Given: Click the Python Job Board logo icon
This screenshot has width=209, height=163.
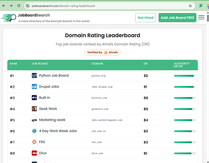Looking at the screenshot, I should 34,75.
